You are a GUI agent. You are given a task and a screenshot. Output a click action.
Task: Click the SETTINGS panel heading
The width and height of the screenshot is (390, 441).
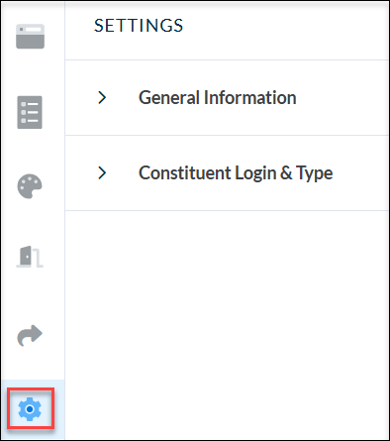click(139, 26)
